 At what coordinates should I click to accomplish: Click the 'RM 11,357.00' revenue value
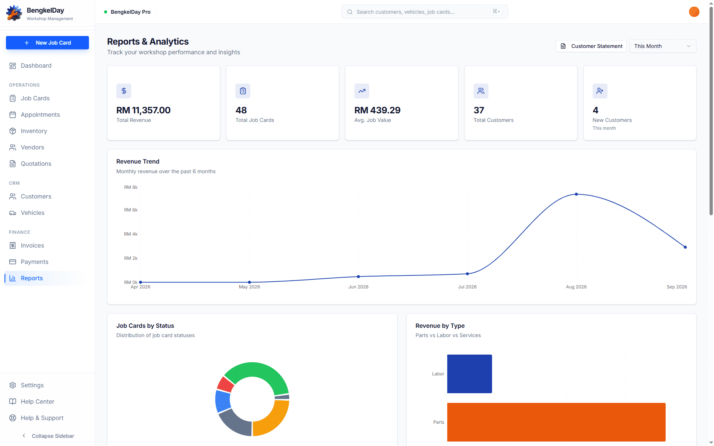coord(144,110)
